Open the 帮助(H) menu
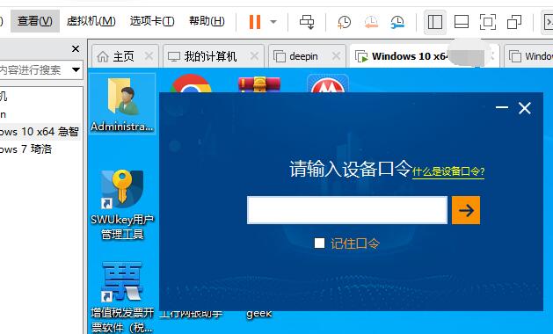The image size is (553, 334). click(207, 21)
